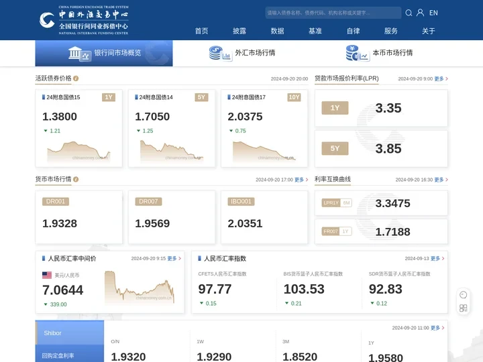
Task: Open the 24附息国债14 bond card
Action: pyautogui.click(x=172, y=128)
